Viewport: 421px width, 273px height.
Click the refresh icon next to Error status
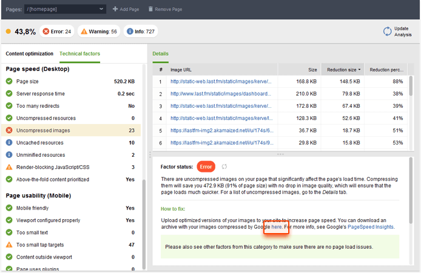tap(224, 166)
